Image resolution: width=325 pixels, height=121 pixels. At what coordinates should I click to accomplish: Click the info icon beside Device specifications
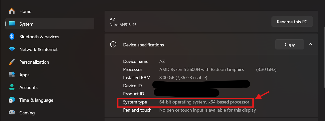click(113, 45)
